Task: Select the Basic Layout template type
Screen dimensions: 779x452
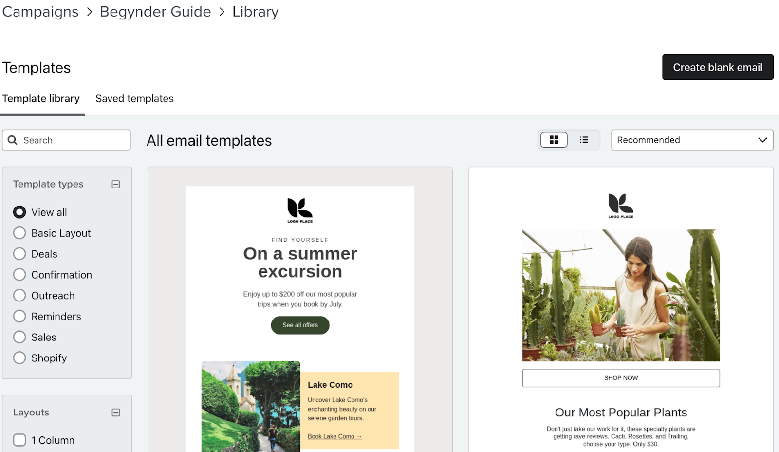Action: pyautogui.click(x=19, y=233)
